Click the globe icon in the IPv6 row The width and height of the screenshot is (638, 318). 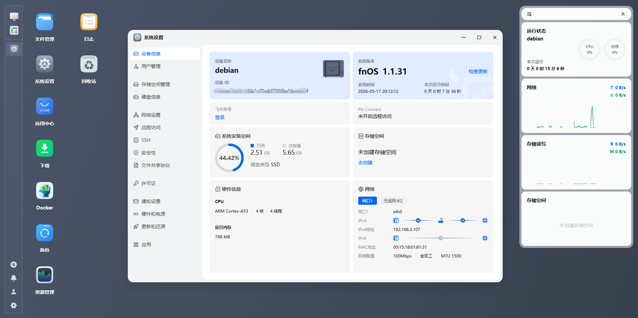click(x=485, y=238)
